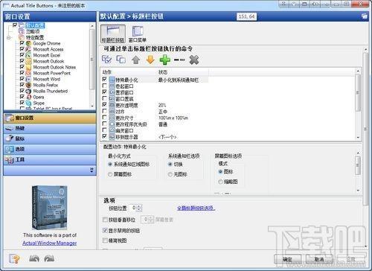Click the icon at right end of blue header
The height and width of the screenshot is (271, 372).
(x=365, y=16)
